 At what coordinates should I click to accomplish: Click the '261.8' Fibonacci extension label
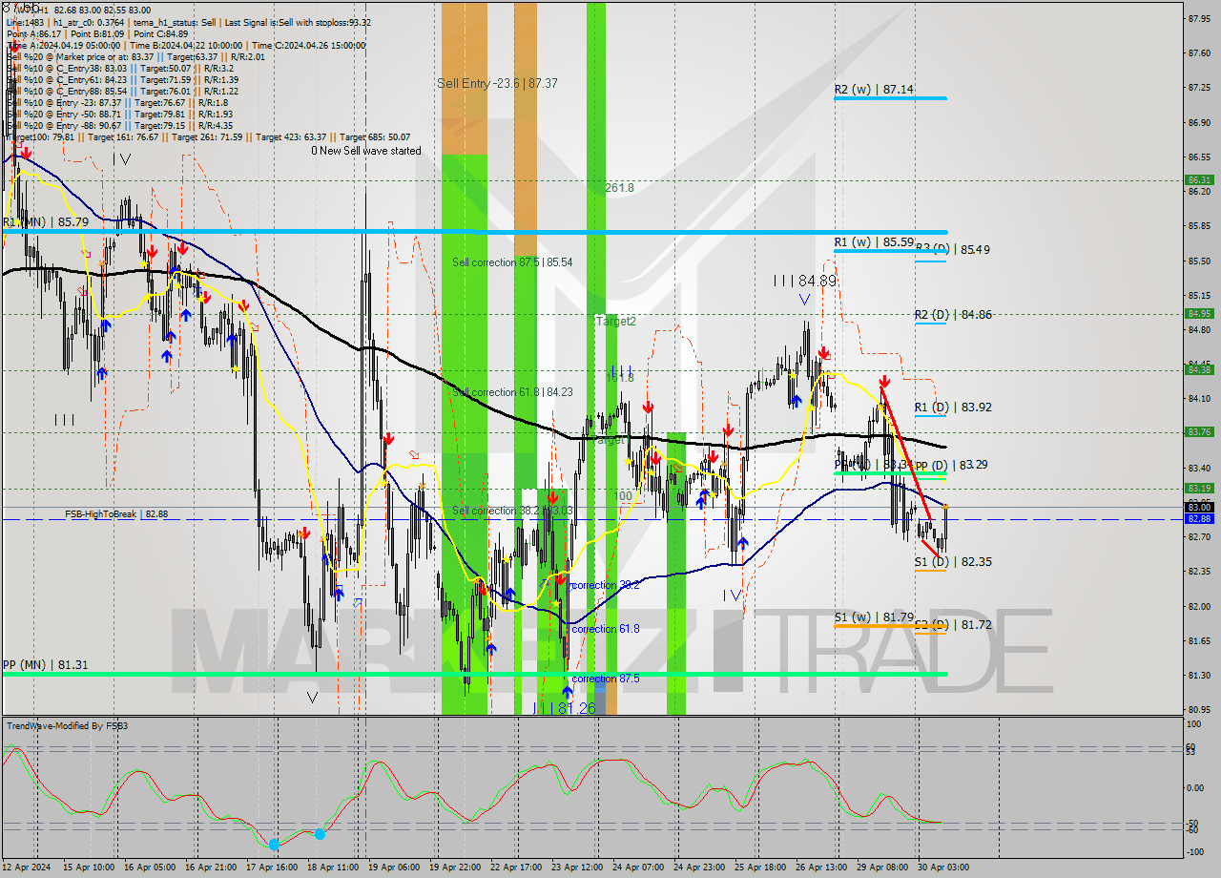click(x=619, y=189)
